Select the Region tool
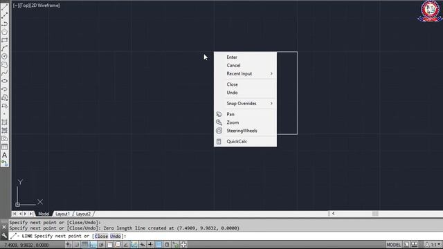443x249 pixels. tap(5, 138)
